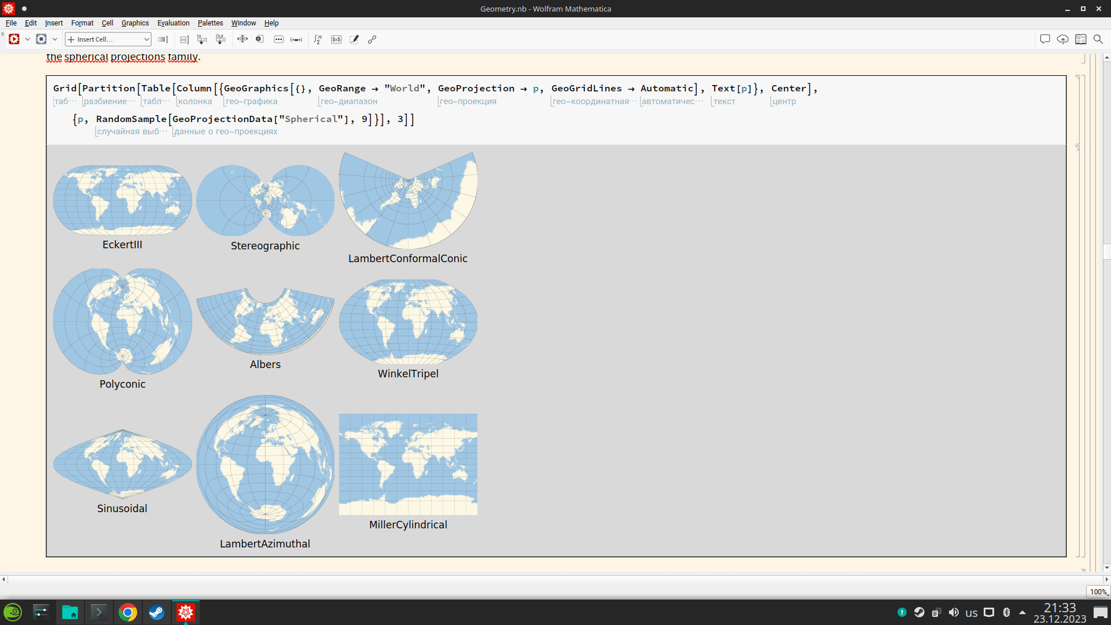Toggle the In input cells icon
The width and height of the screenshot is (1111, 625).
[201, 39]
